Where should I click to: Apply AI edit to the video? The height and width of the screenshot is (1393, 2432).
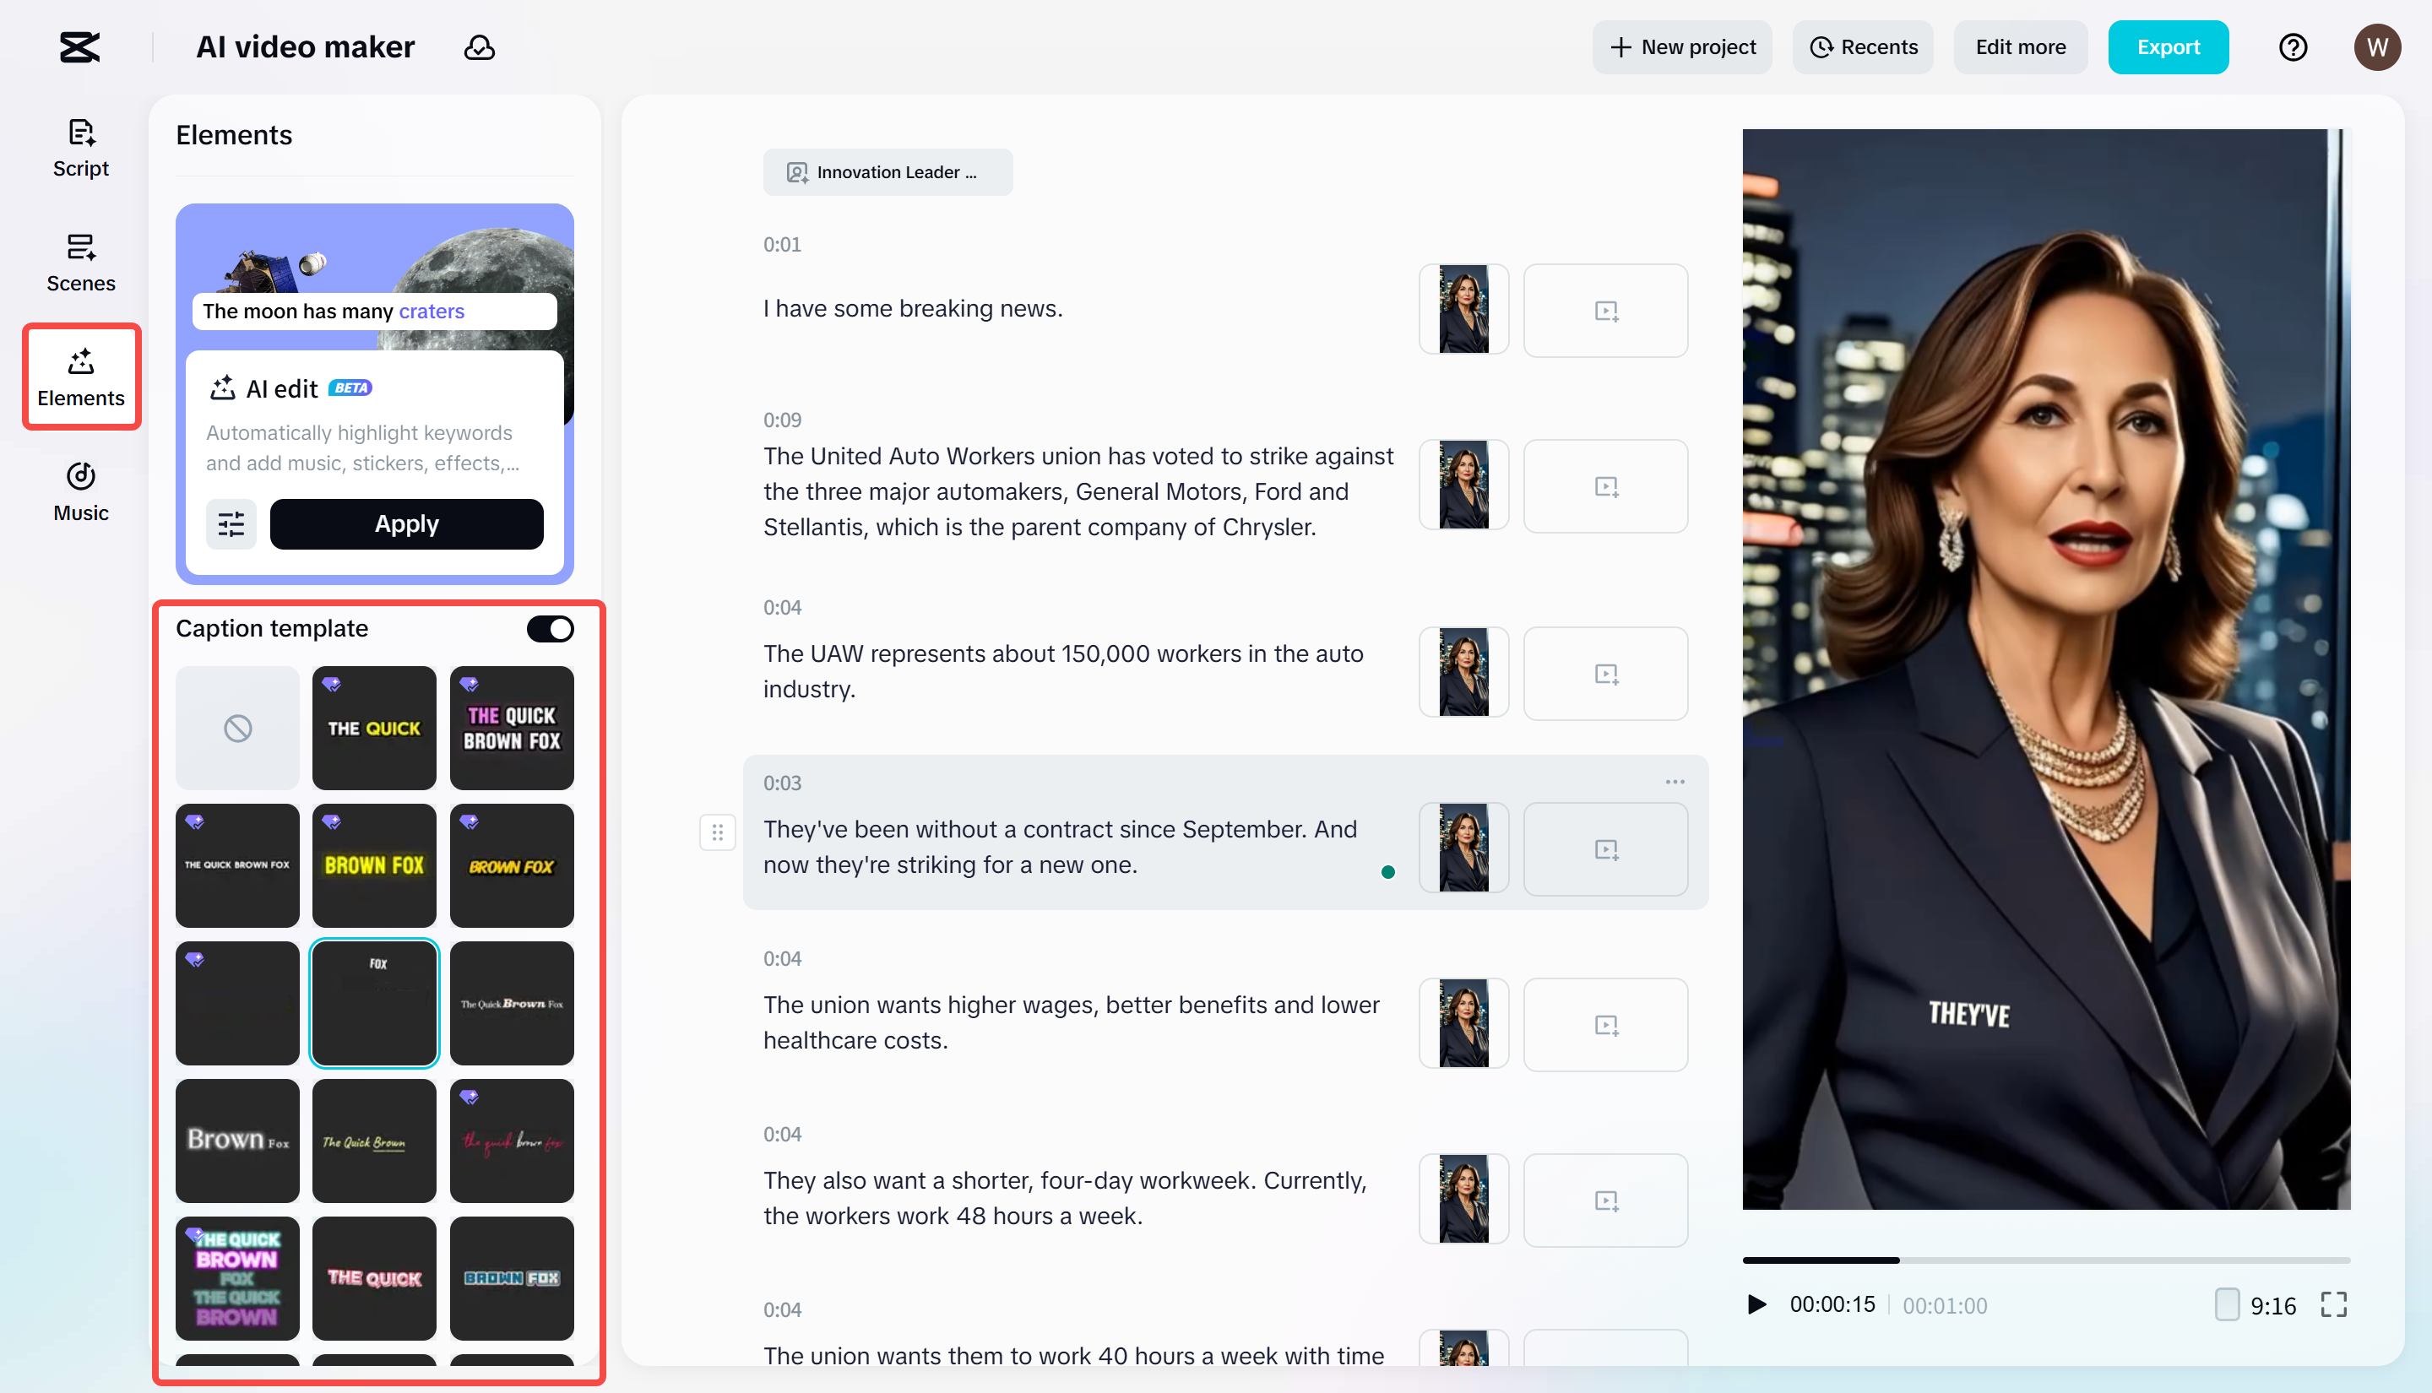(x=407, y=523)
